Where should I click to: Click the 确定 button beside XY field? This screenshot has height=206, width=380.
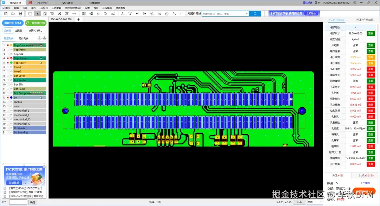pyautogui.click(x=33, y=202)
